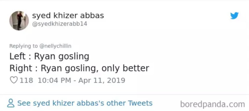
Task: See syed khizer abbas's other Tweets
Action: pyautogui.click(x=85, y=103)
